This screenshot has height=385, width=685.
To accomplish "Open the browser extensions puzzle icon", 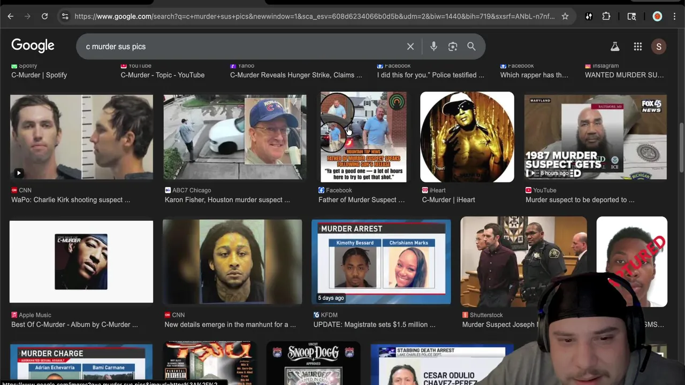I will coord(606,17).
